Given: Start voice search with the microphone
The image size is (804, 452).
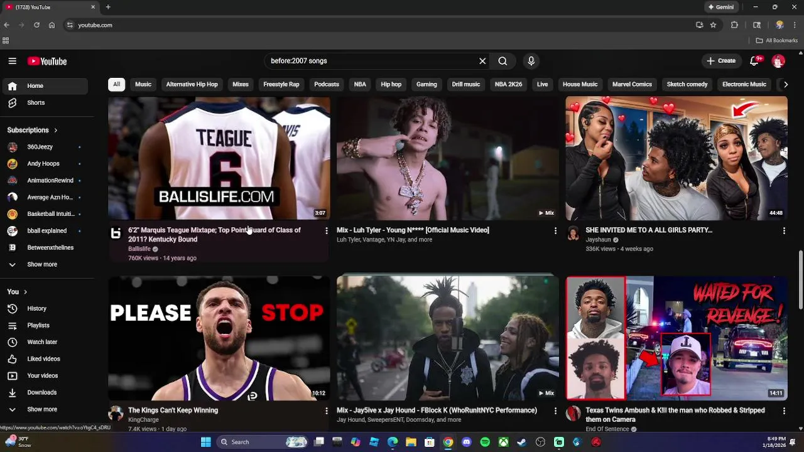Looking at the screenshot, I should click(x=531, y=61).
